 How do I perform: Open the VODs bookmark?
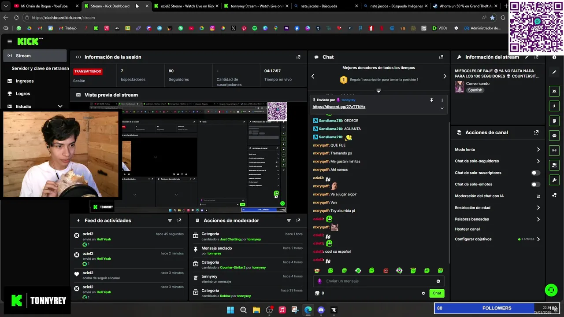440,28
